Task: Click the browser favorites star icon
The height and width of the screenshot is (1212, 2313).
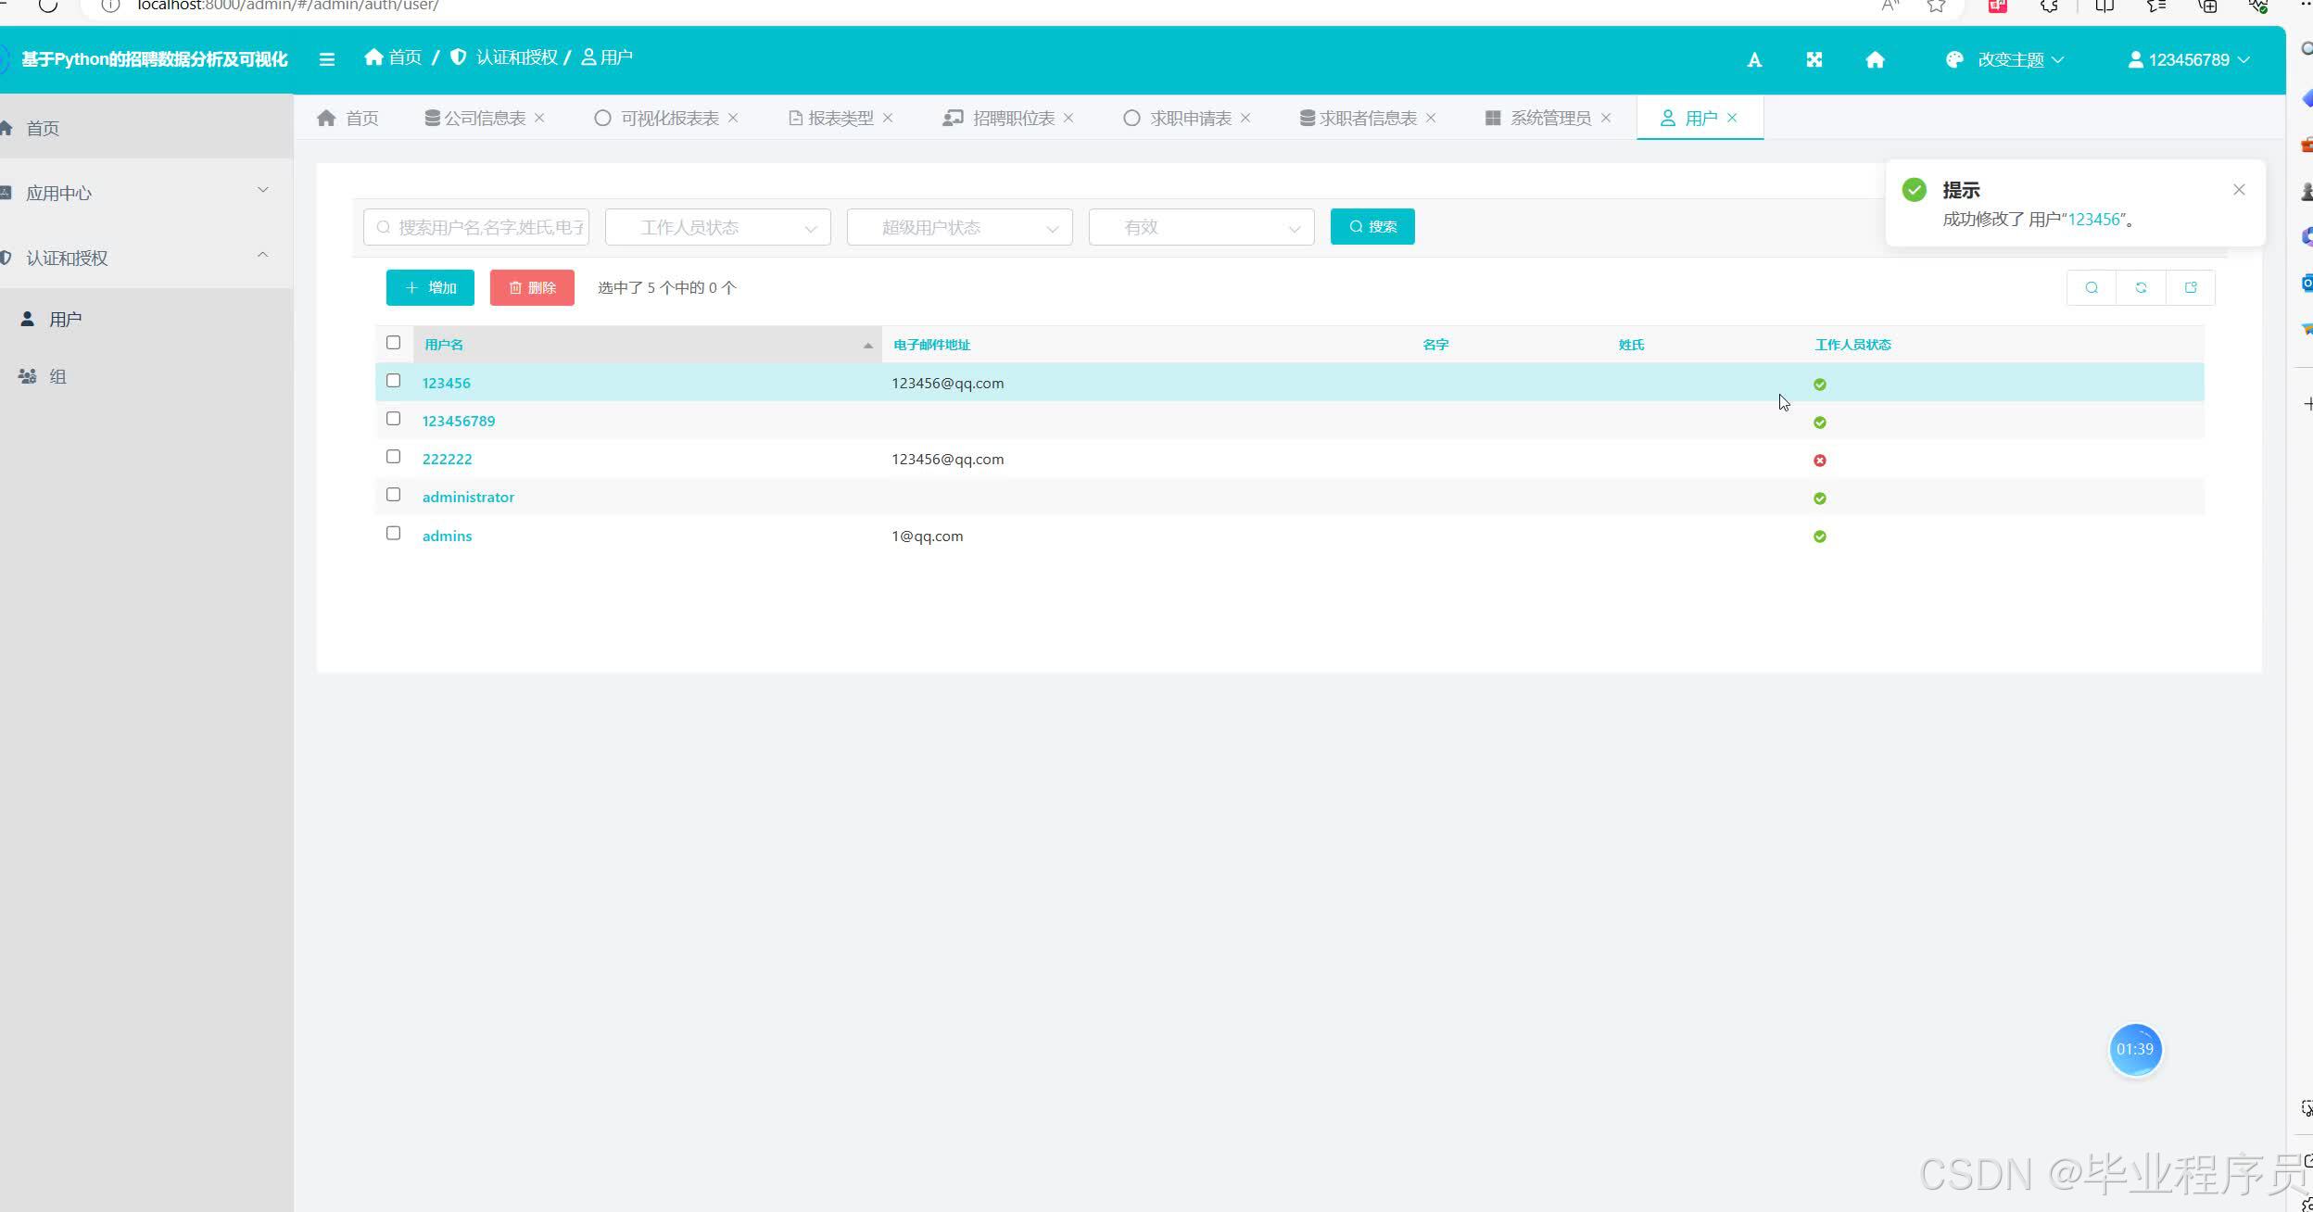Action: click(1936, 6)
